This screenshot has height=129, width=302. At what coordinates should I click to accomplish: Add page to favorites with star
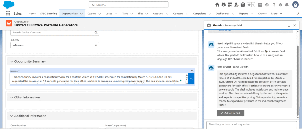(x=249, y=5)
